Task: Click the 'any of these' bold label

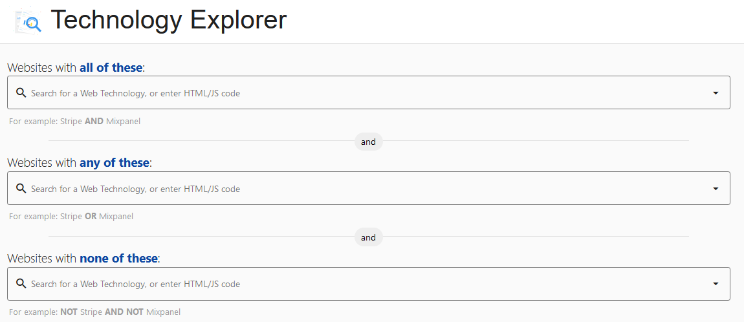Action: tap(115, 163)
